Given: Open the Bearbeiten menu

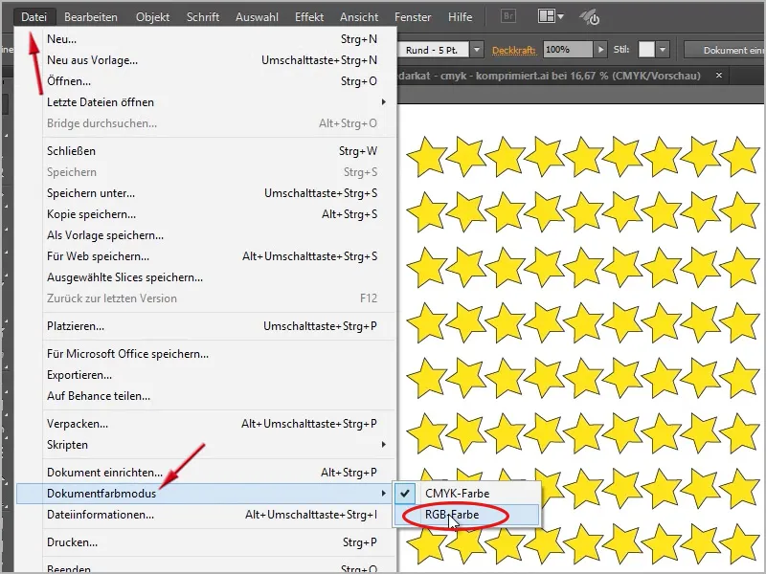Looking at the screenshot, I should 91,17.
